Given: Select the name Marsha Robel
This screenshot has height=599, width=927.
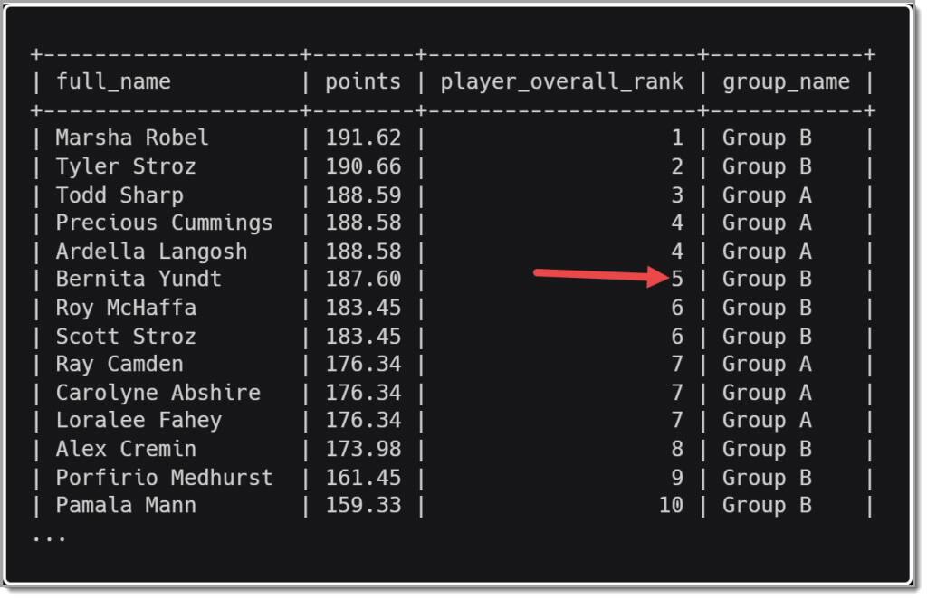Looking at the screenshot, I should (x=132, y=138).
